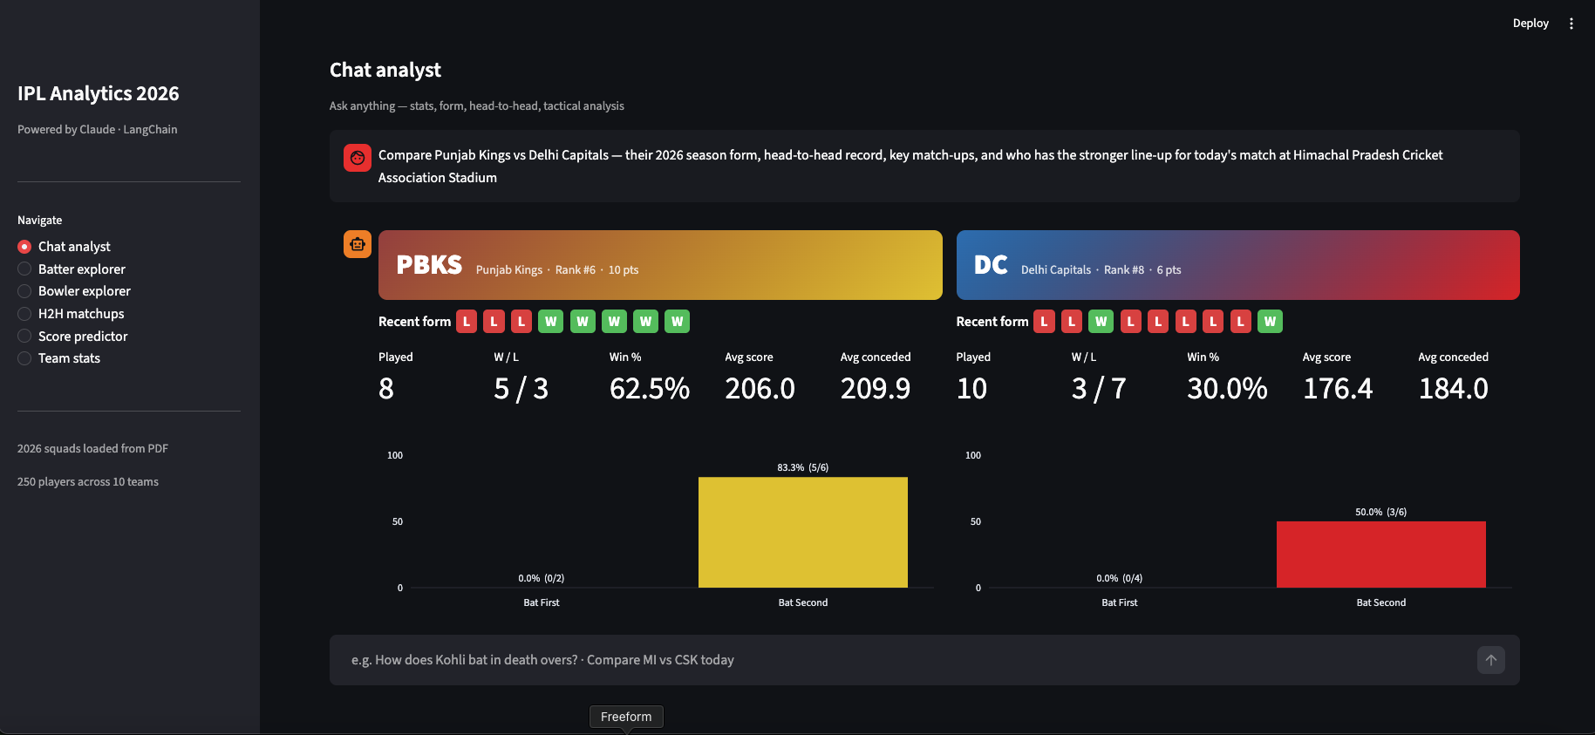The height and width of the screenshot is (735, 1595).
Task: Click the PBKS W/L value 5 / 3
Action: [x=521, y=389]
